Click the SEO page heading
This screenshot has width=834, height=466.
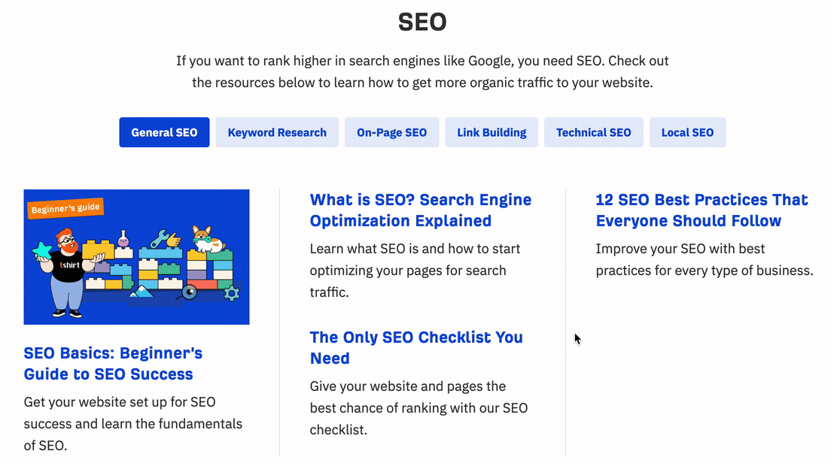point(422,22)
